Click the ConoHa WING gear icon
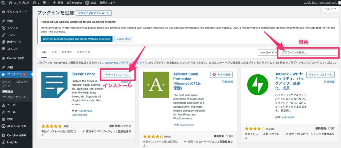The width and height of the screenshot is (341, 148). 3,135
